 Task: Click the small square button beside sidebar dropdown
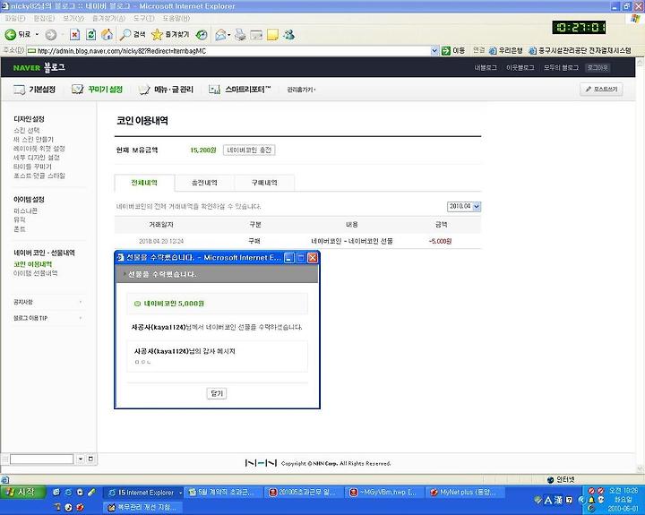[90, 459]
